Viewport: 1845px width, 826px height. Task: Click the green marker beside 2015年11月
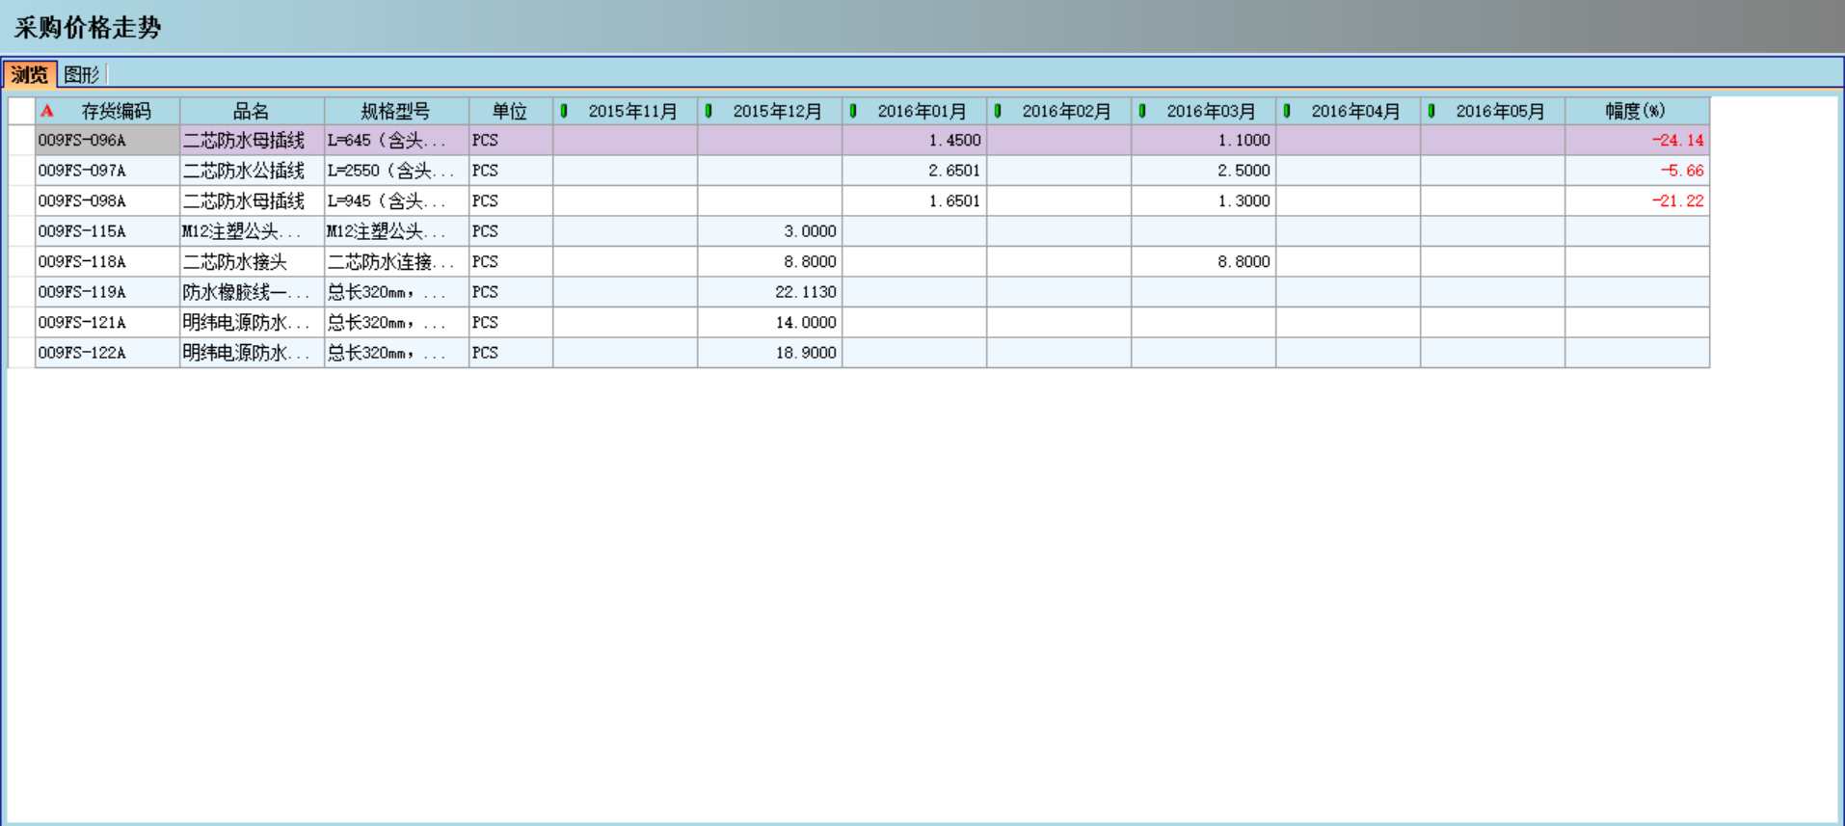564,111
